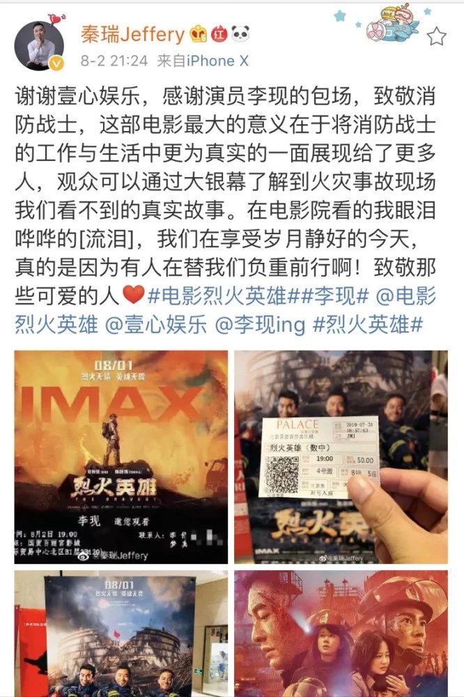Tap the gold crown membership badge
Screen dimensions: 464x697
pyautogui.click(x=199, y=33)
